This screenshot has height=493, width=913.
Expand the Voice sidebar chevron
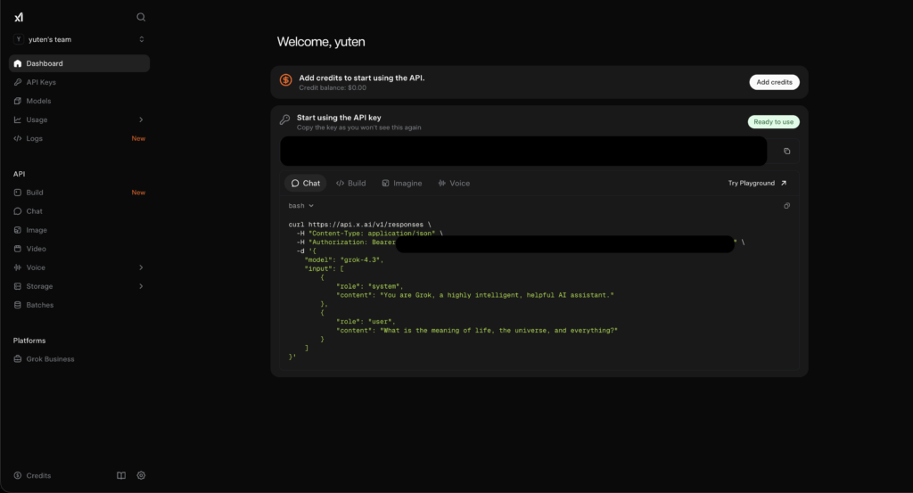141,267
